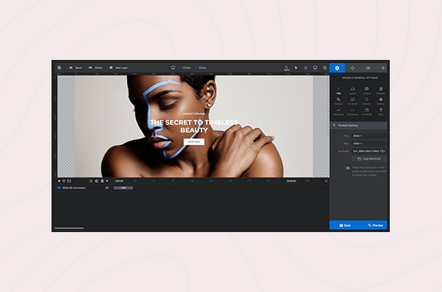Click the Add Layer toolbar button

(118, 68)
